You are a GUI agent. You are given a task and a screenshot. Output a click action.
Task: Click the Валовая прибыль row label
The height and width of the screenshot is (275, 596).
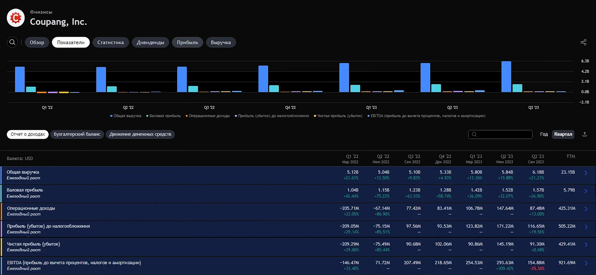coord(25,190)
